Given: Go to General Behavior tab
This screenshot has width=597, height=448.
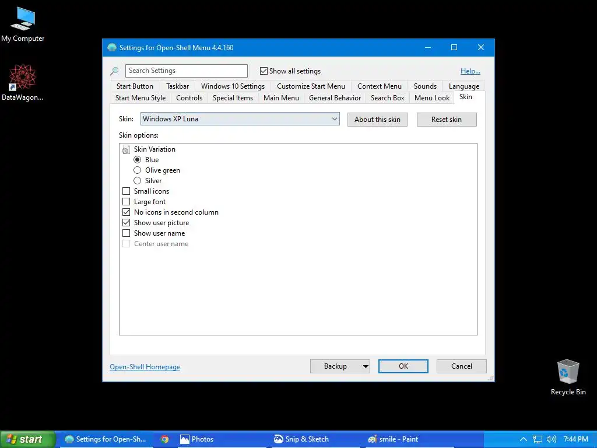Looking at the screenshot, I should (335, 98).
